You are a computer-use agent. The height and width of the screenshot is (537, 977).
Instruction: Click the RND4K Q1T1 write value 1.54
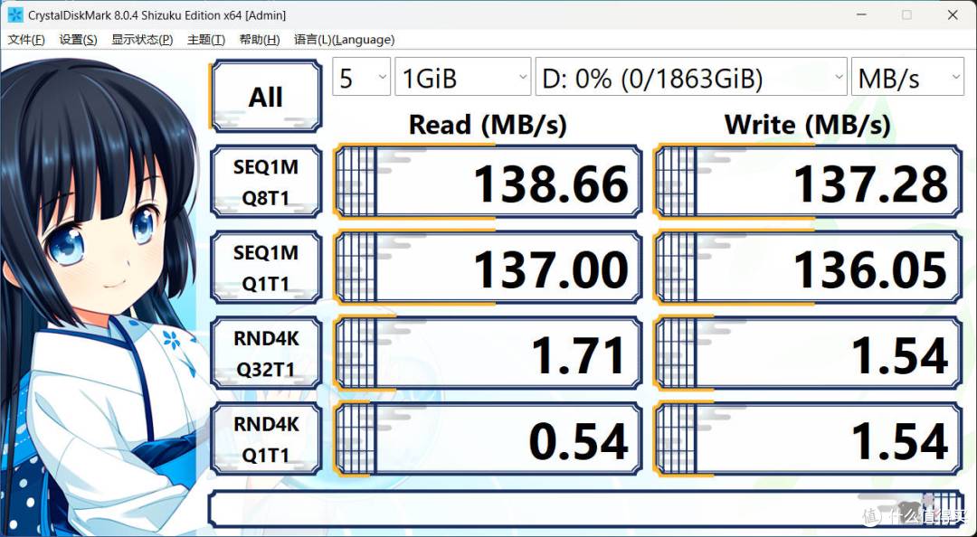tap(808, 439)
